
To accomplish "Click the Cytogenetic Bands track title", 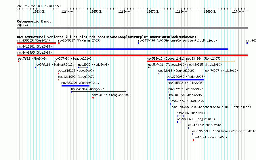I will 34,21.
